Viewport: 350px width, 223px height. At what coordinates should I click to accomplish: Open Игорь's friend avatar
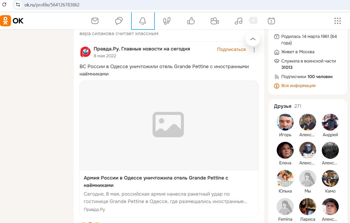coord(285,122)
